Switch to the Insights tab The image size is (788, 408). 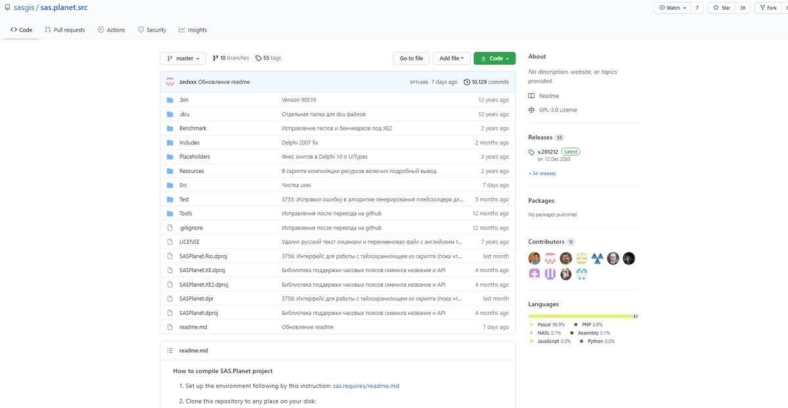click(x=192, y=30)
